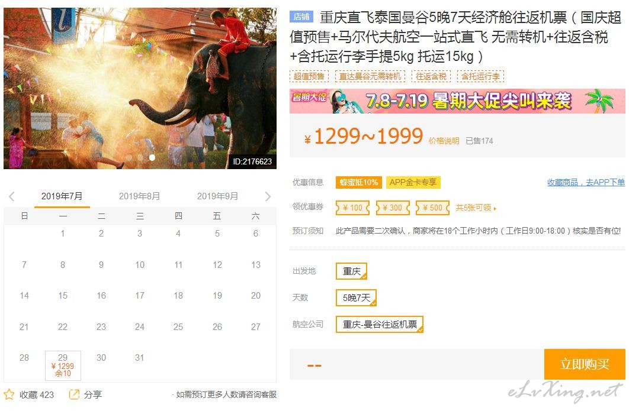Go to previous month with left arrow
Image resolution: width=629 pixels, height=411 pixels.
coord(12,196)
